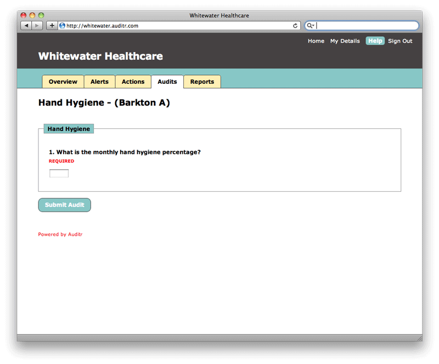Open the My Details link
The height and width of the screenshot is (364, 439).
click(x=345, y=41)
